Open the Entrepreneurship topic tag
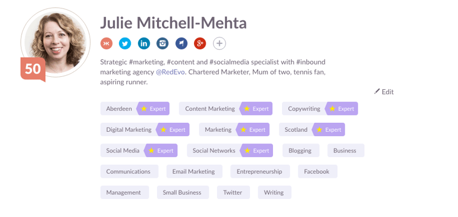The width and height of the screenshot is (458, 217). click(260, 172)
